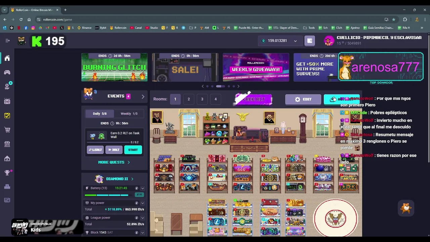The width and height of the screenshot is (430, 242).
Task: Open the WEEKLY GIVEAWAY banner
Action: [x=256, y=67]
